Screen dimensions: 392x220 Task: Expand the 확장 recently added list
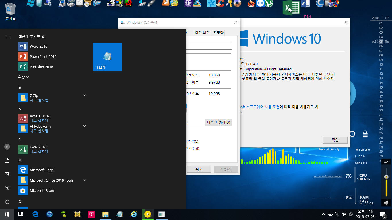(x=24, y=77)
